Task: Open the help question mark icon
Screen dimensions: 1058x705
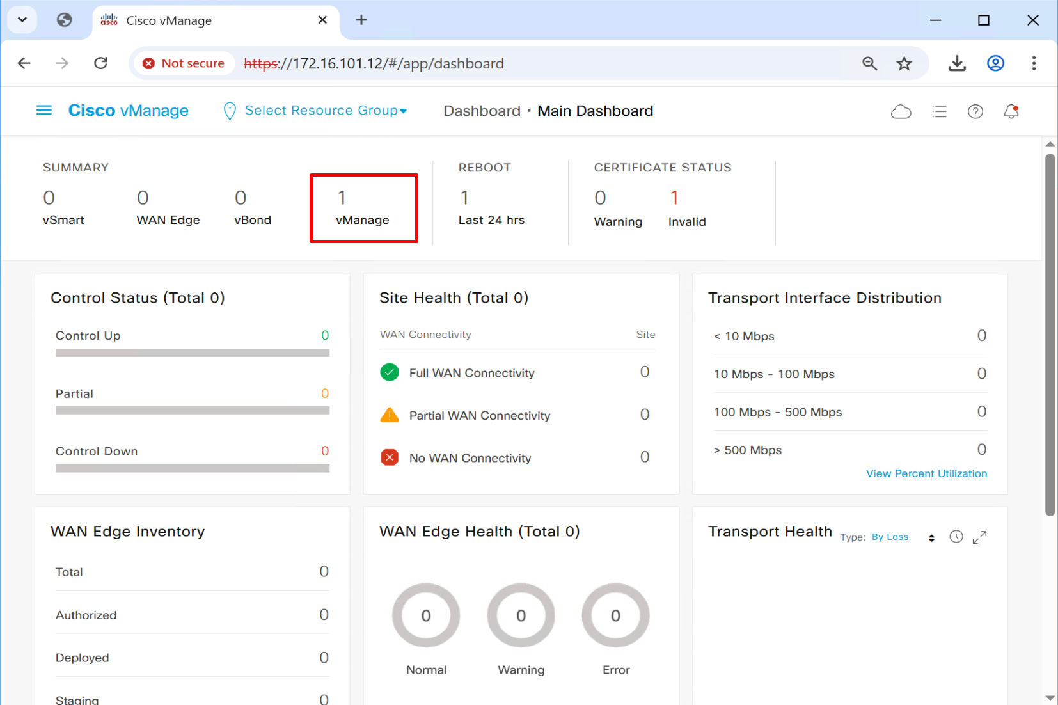Action: click(x=975, y=112)
